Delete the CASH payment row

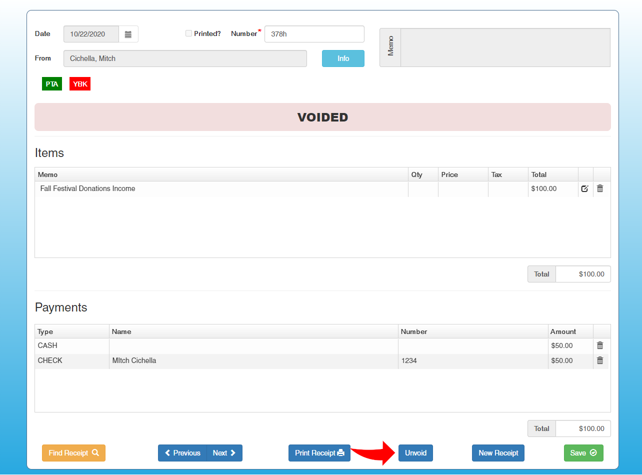coord(600,345)
